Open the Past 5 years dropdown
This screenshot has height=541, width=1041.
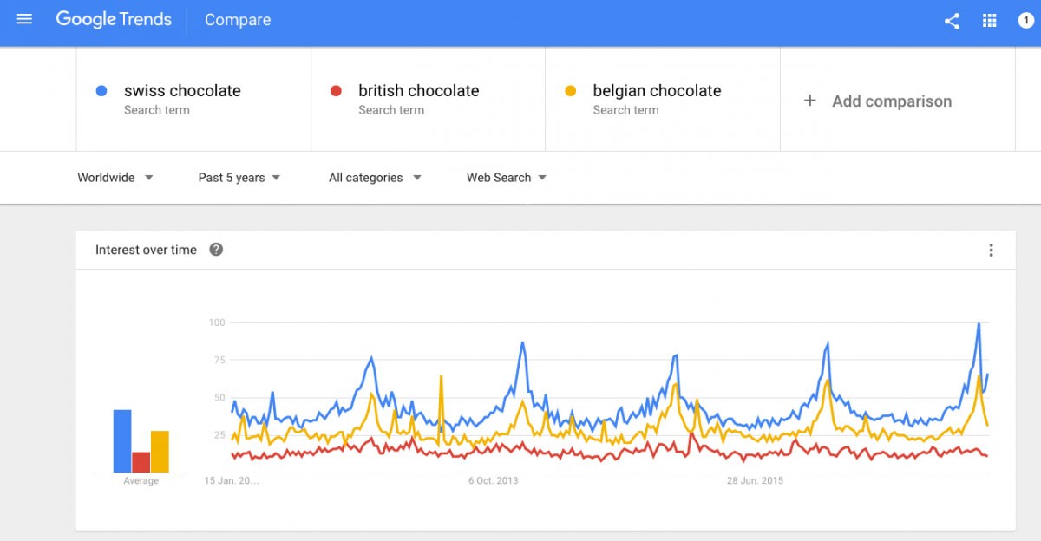click(x=239, y=178)
